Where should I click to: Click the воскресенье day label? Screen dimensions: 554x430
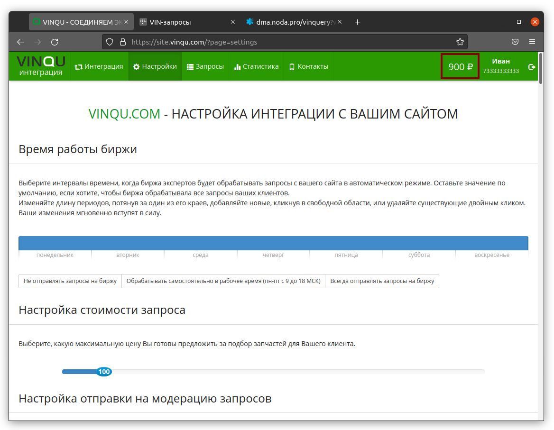491,255
